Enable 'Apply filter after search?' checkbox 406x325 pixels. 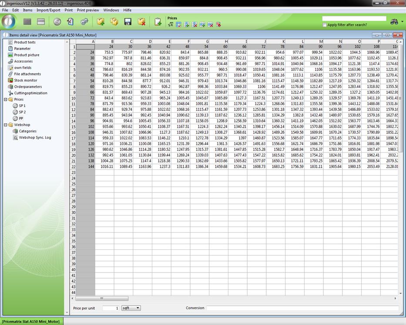[x=325, y=25]
